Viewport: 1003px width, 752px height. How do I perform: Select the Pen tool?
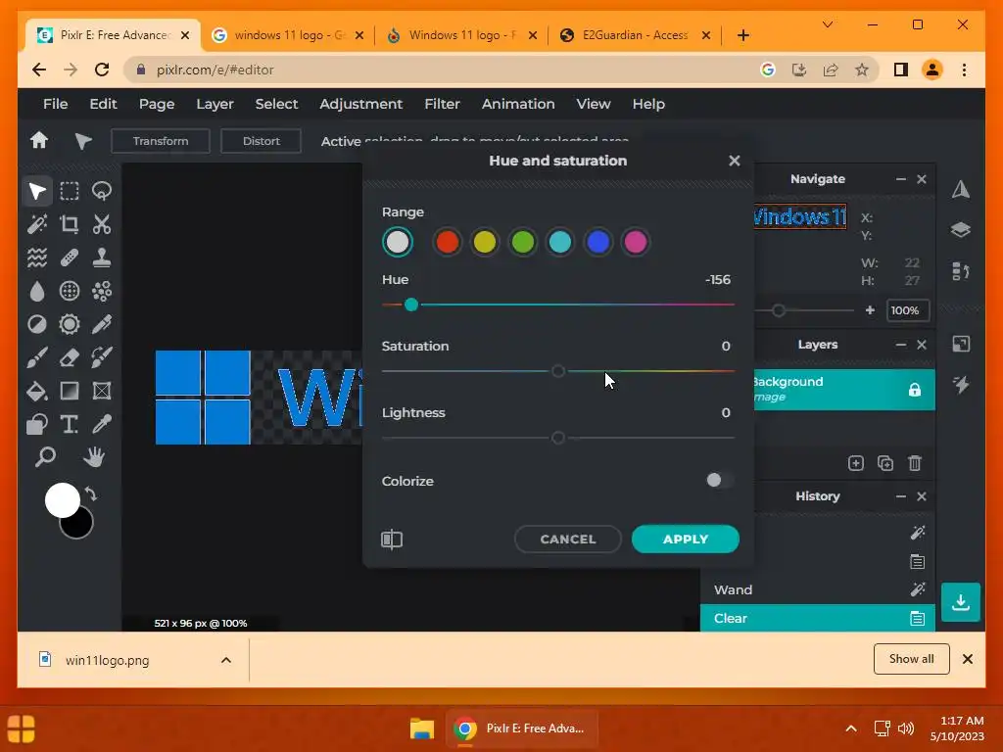(x=102, y=324)
